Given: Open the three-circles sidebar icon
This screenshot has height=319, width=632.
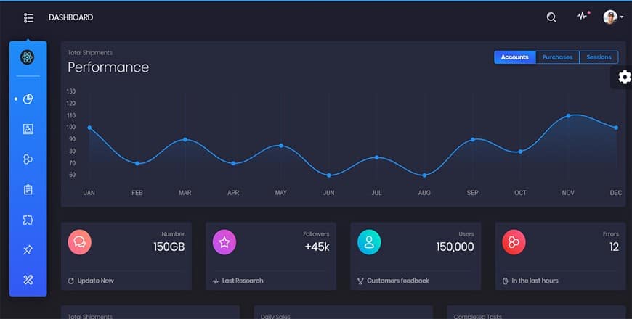Looking at the screenshot, I should [28, 159].
